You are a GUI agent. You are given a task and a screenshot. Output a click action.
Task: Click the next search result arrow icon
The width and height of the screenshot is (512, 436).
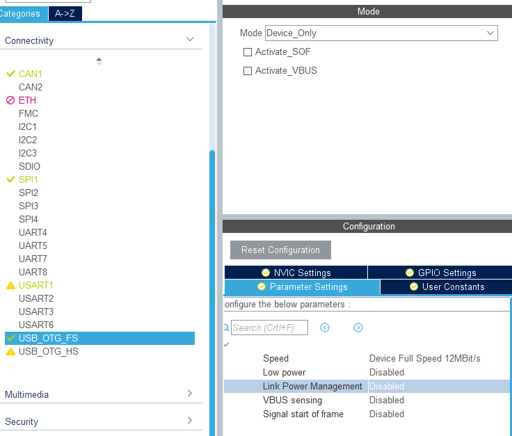click(x=358, y=328)
